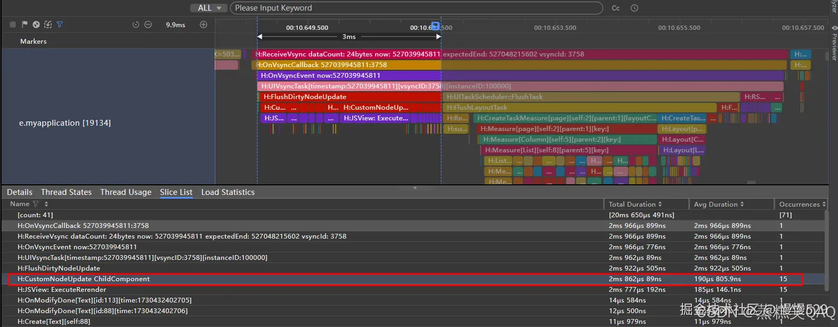Select the [count: 41] summary row
Viewport: 838px width, 327px height.
coord(413,215)
